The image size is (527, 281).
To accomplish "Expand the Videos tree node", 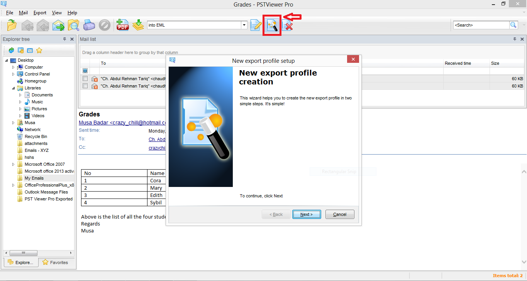I will 20,116.
